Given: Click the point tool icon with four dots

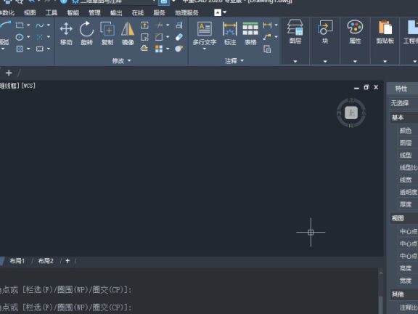Looking at the screenshot, I should (x=40, y=37).
